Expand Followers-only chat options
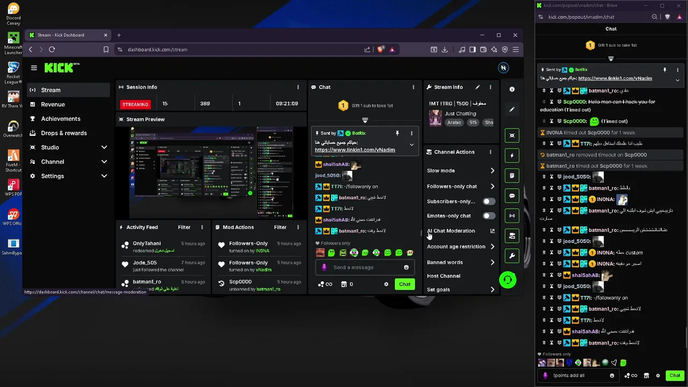This screenshot has width=688, height=387. pyautogui.click(x=492, y=187)
